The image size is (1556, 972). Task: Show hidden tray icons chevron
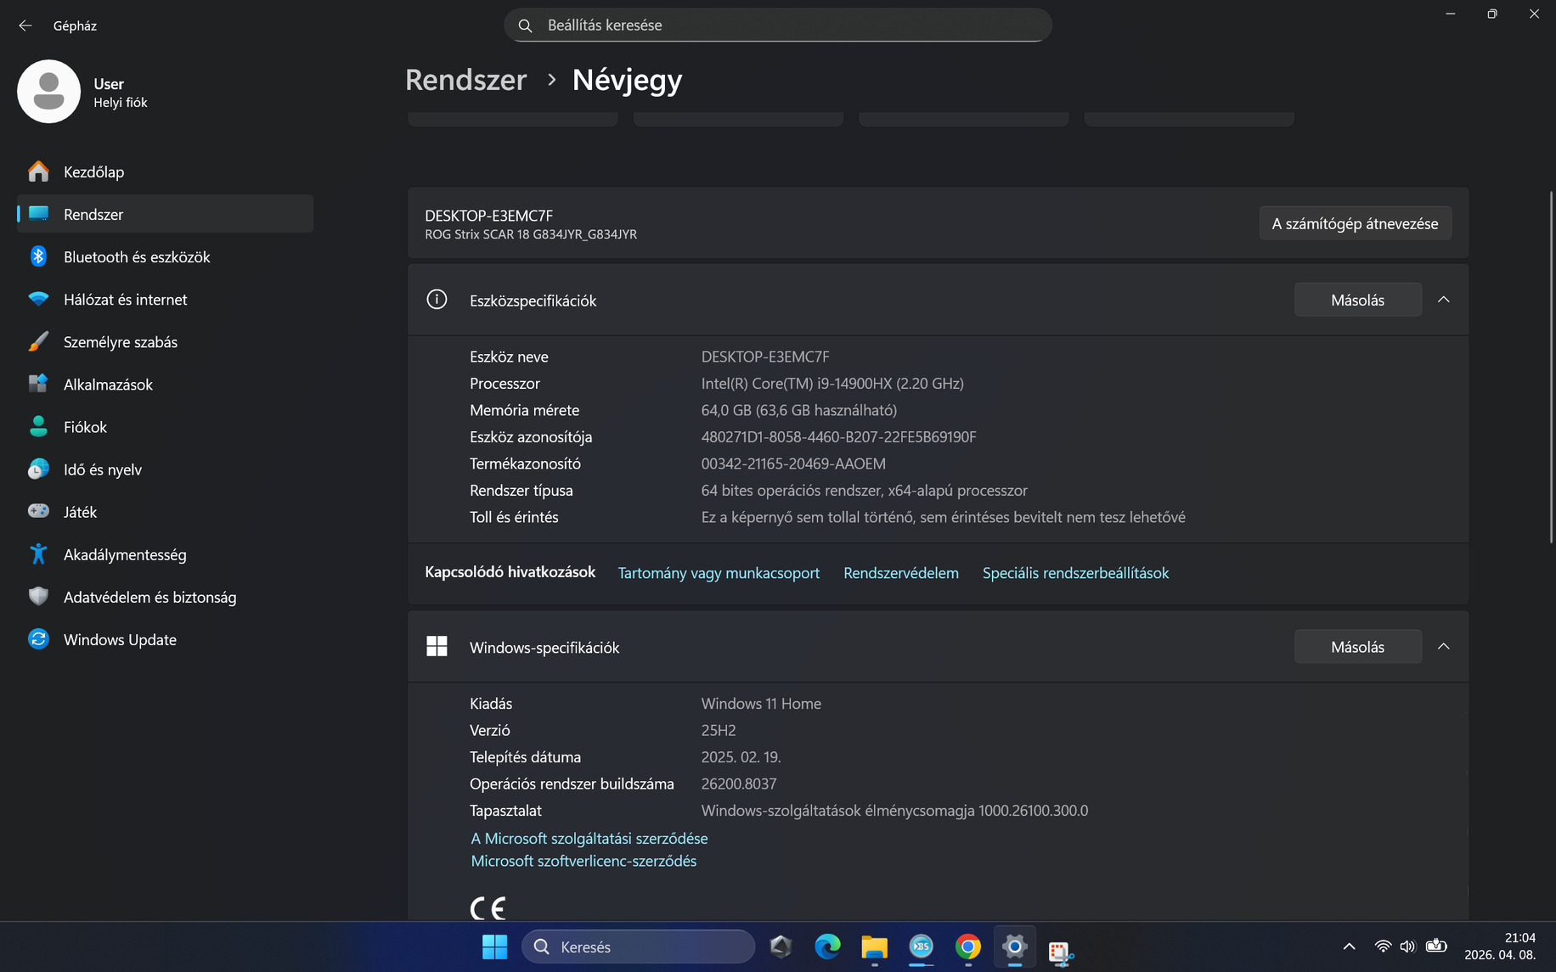point(1349,947)
